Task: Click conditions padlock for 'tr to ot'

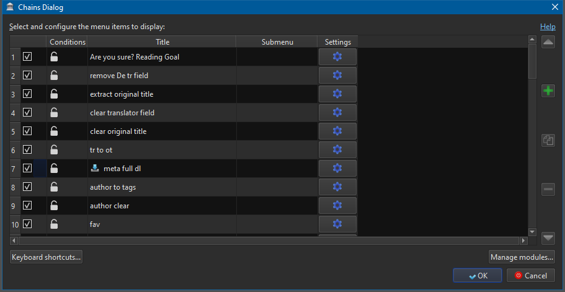Action: pos(54,150)
